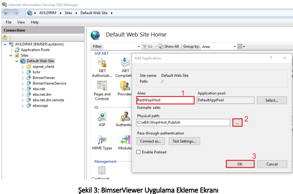Click the Select... application pool button
The image size is (293, 194).
[x=272, y=100]
